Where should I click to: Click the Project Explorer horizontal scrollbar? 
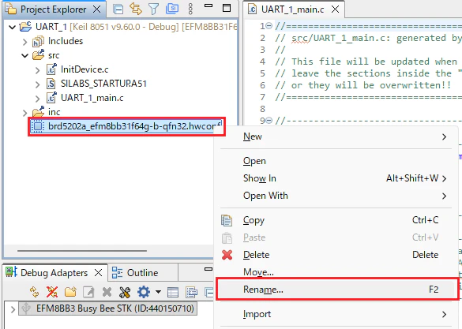[82, 251]
